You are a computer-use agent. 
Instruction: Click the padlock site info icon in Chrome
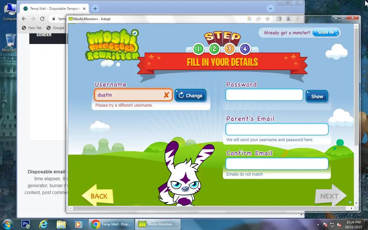pos(53,19)
